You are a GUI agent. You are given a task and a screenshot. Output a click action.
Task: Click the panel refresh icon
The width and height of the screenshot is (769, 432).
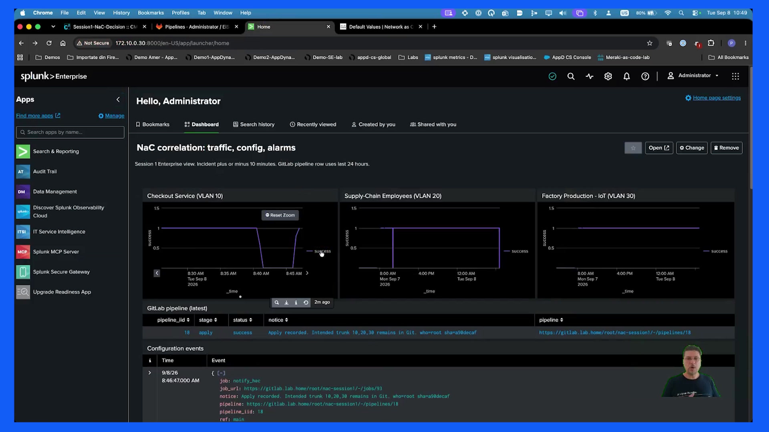coord(306,302)
